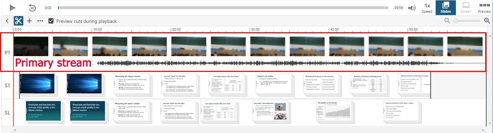493x133 pixels.
Task: Select the scissors cut tool
Action: click(18, 21)
